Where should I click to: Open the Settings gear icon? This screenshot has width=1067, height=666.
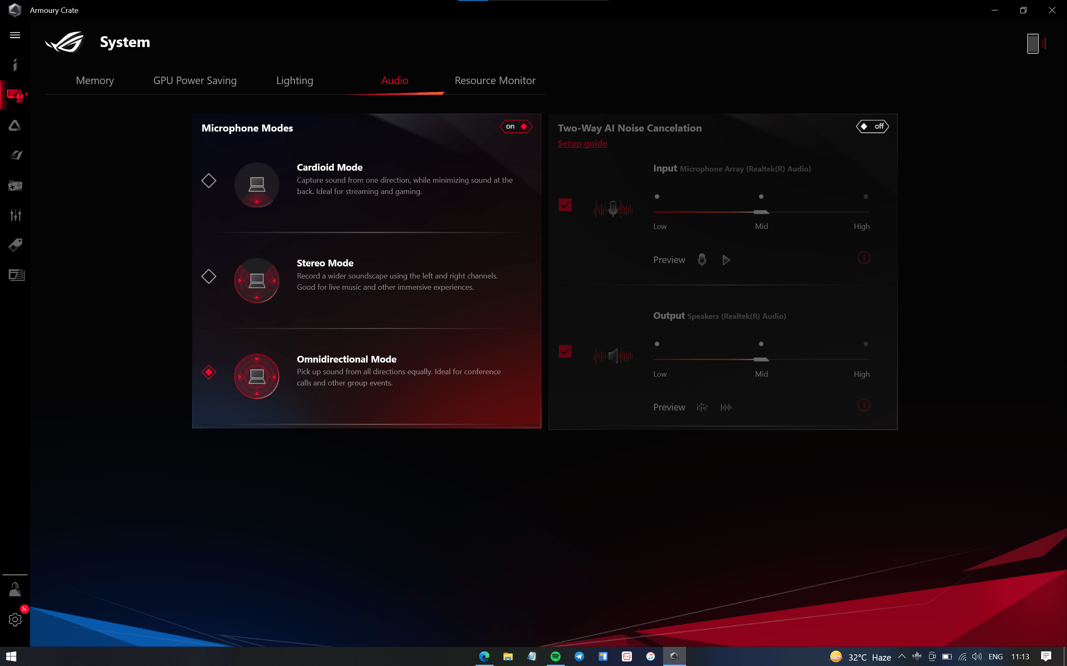click(15, 620)
